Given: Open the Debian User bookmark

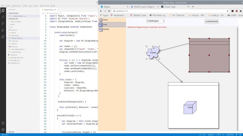Looking at the screenshot, I should (x=139, y=15).
